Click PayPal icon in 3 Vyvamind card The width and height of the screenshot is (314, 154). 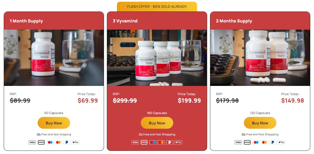(x=169, y=143)
